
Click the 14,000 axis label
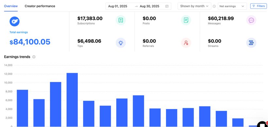tap(8, 65)
